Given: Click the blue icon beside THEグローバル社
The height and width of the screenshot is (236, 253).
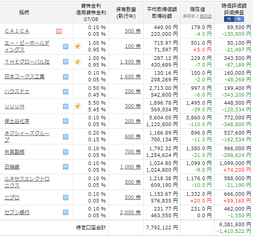Looking at the screenshot, I should tap(66, 62).
